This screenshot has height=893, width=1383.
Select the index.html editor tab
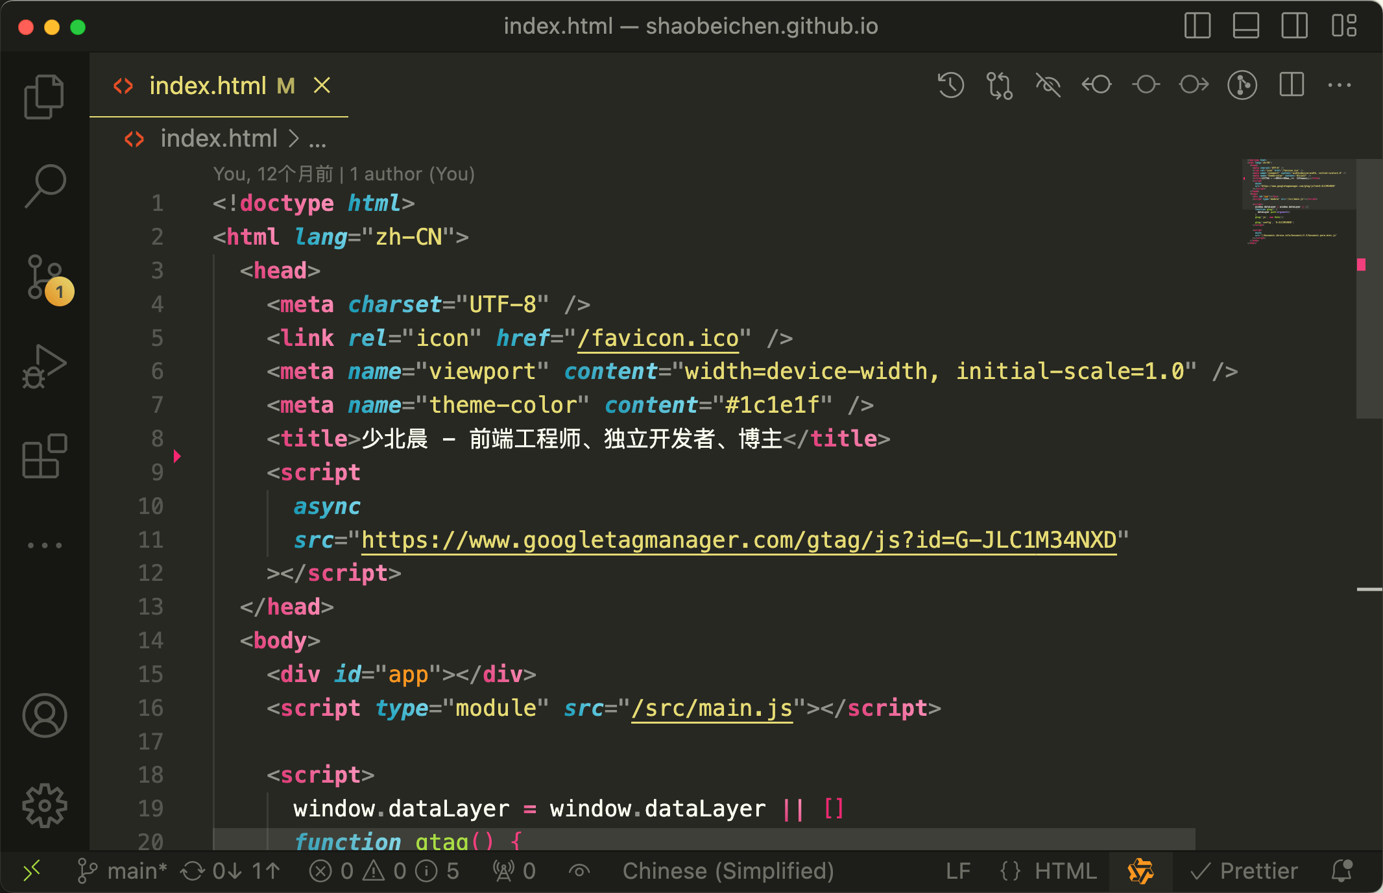coord(208,86)
